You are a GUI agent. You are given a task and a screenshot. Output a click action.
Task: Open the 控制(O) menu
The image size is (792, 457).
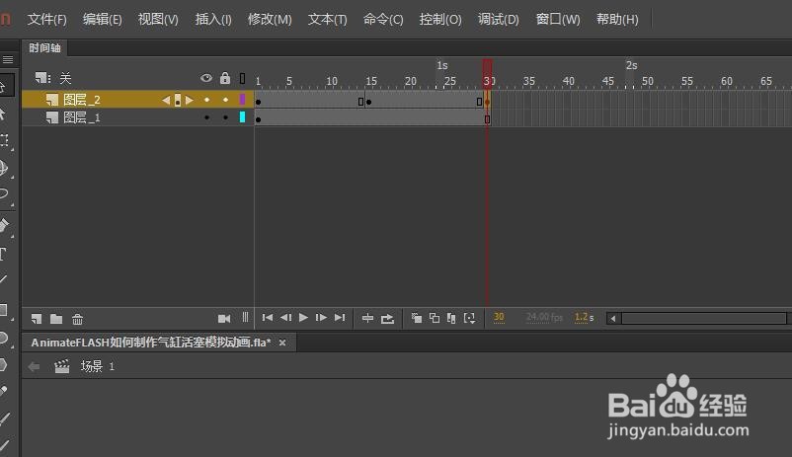click(439, 19)
